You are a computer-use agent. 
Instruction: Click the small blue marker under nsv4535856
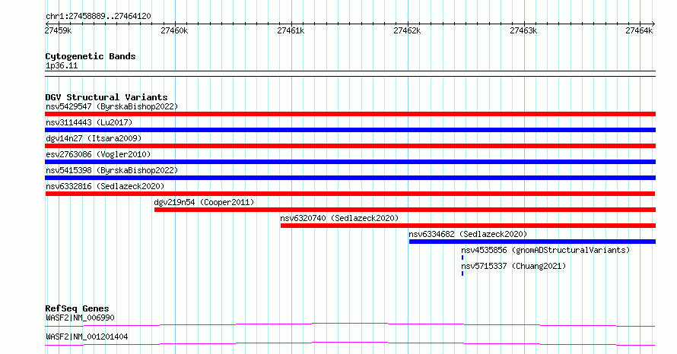coord(462,258)
